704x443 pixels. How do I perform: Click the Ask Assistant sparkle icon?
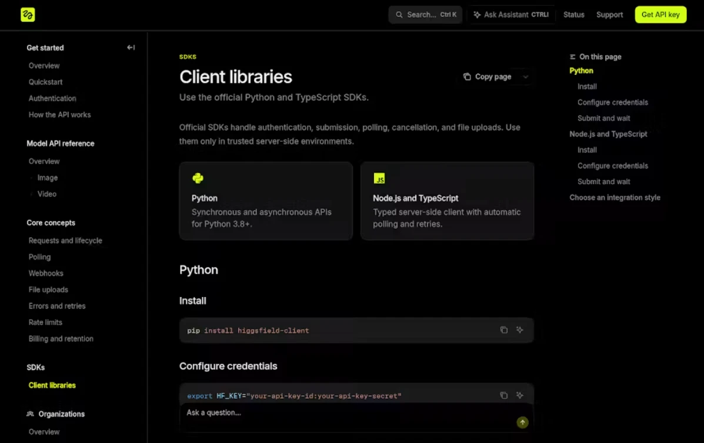(477, 15)
